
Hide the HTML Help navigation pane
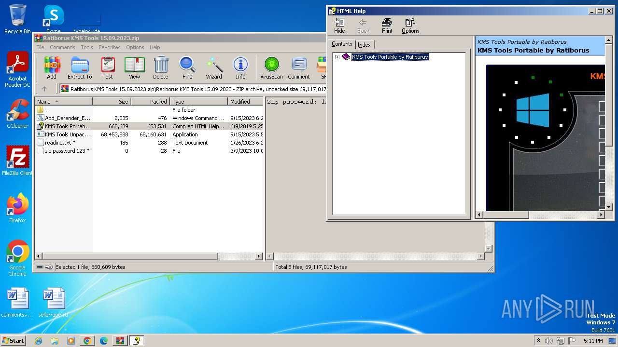(x=339, y=26)
